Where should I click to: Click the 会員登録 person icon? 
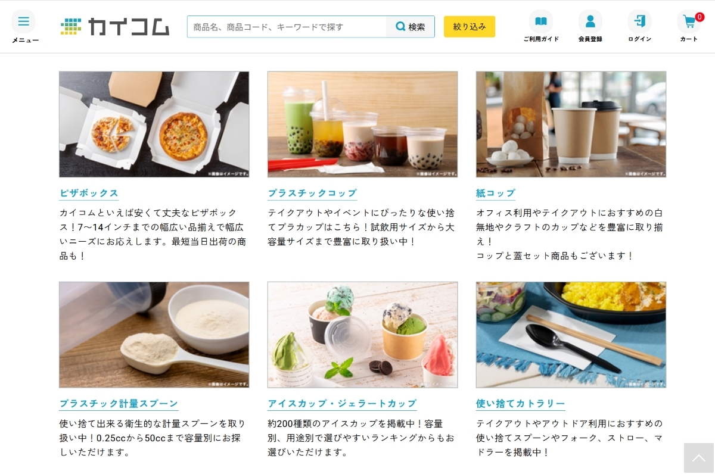[x=590, y=21]
